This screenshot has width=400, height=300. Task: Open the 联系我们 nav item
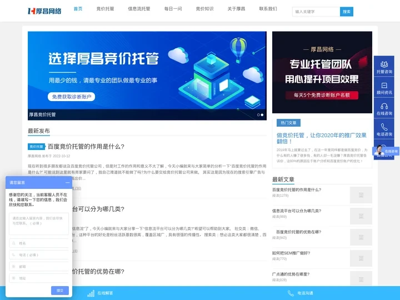(268, 9)
